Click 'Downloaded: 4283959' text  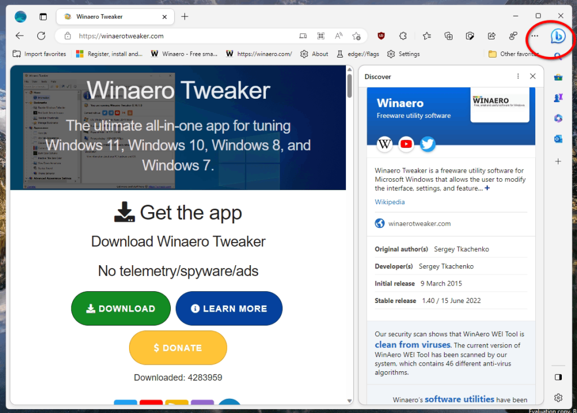tap(178, 377)
